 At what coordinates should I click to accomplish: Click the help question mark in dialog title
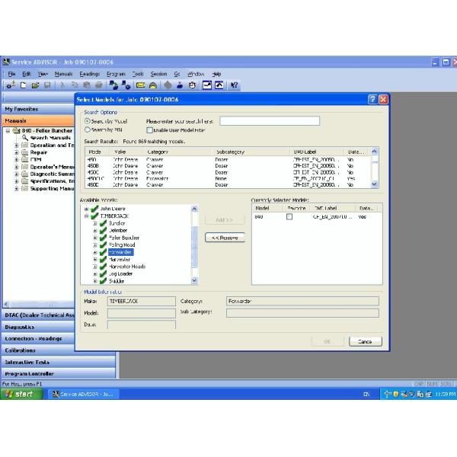click(372, 100)
